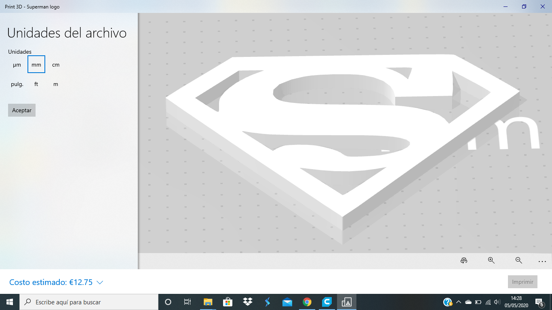Launch Microsoft Store from the taskbar
Viewport: 552px width, 310px height.
point(228,302)
